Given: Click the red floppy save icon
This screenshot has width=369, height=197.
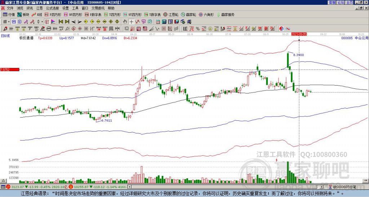Looking at the screenshot, I should coord(177,22).
